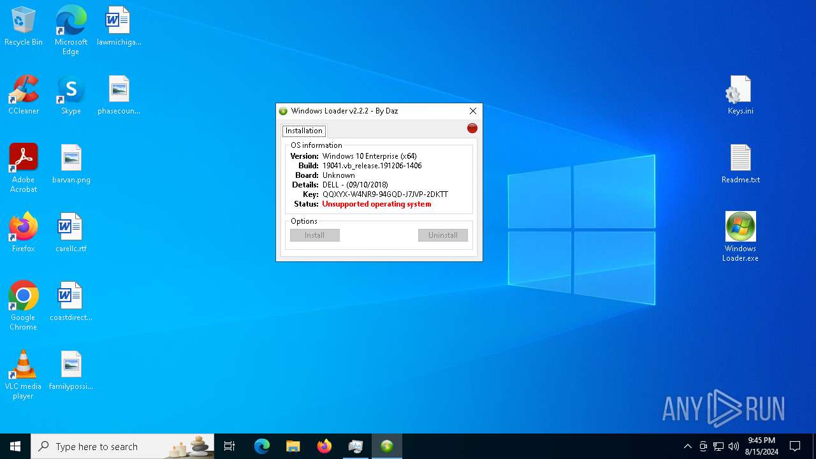The width and height of the screenshot is (816, 459).
Task: Open the network status tray icon
Action: 718,446
